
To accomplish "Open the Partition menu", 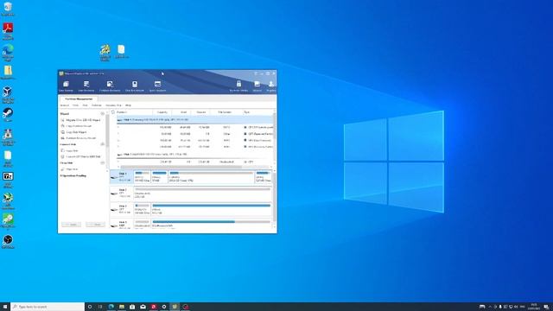I will point(96,105).
